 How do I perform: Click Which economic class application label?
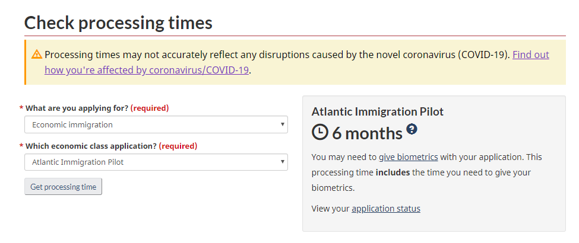click(91, 146)
